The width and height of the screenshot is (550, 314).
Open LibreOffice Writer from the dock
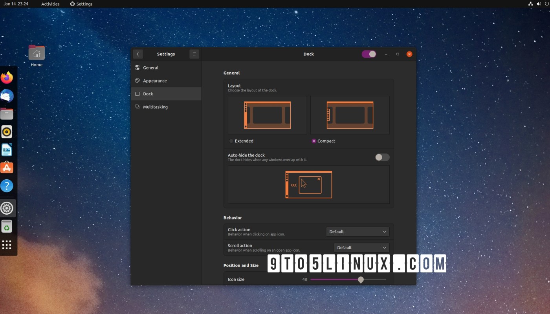click(7, 150)
